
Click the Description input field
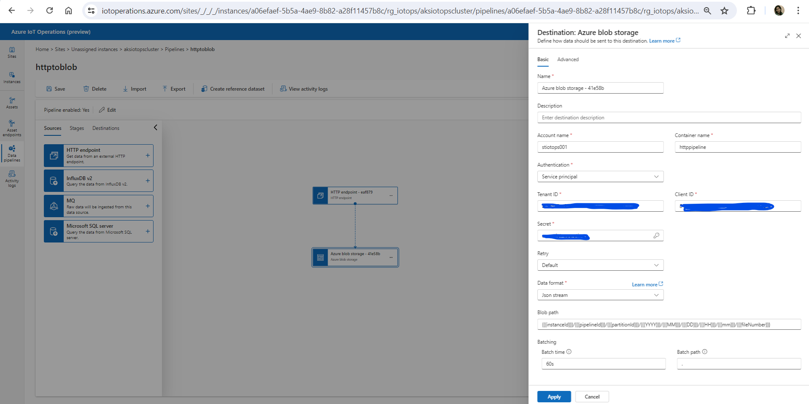[x=669, y=118]
